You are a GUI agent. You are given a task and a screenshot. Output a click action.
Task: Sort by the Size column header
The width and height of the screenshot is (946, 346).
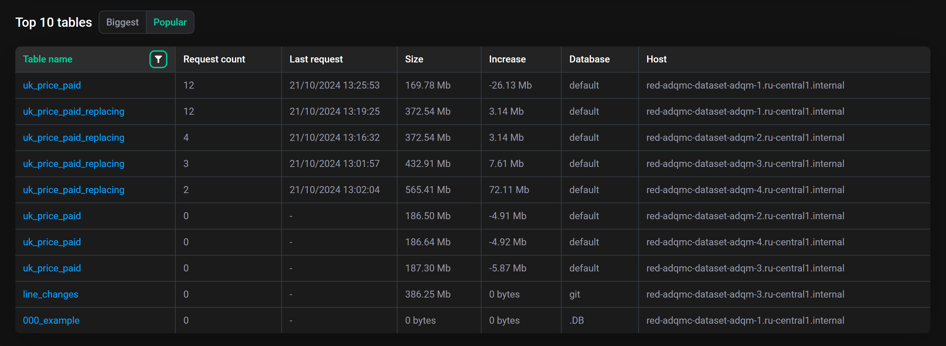coord(414,59)
